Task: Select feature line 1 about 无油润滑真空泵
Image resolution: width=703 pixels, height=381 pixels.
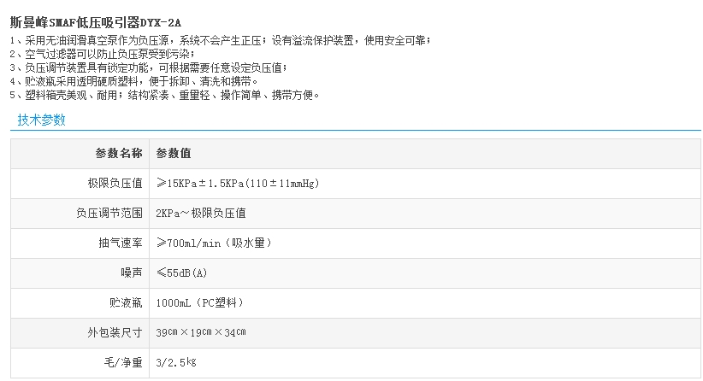Action: point(221,41)
